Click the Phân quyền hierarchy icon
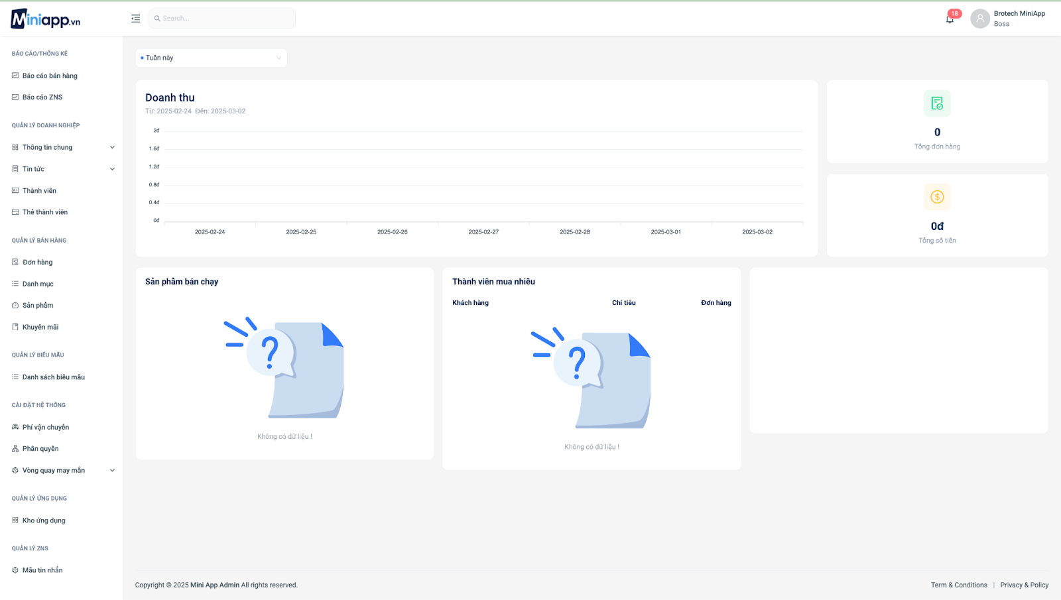The width and height of the screenshot is (1061, 600). pyautogui.click(x=15, y=449)
